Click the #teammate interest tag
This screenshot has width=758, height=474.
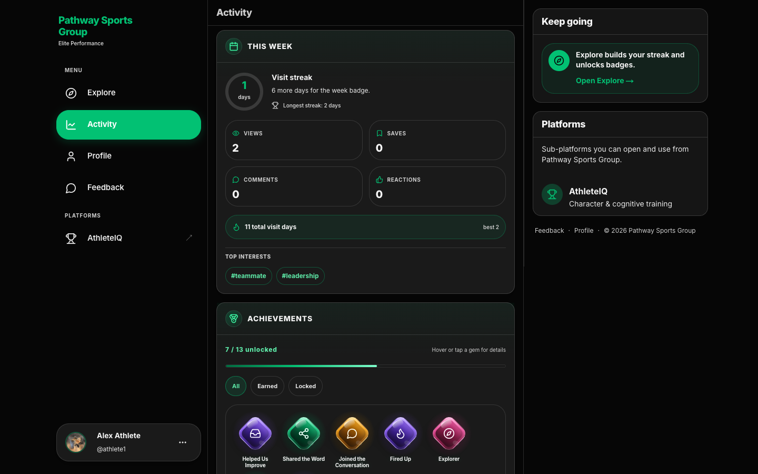click(x=248, y=276)
